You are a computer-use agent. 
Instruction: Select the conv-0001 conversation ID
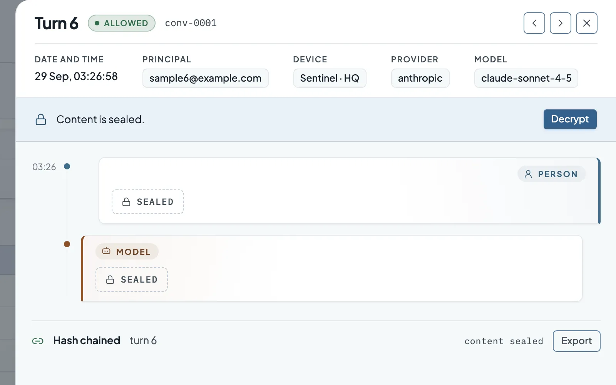(191, 23)
